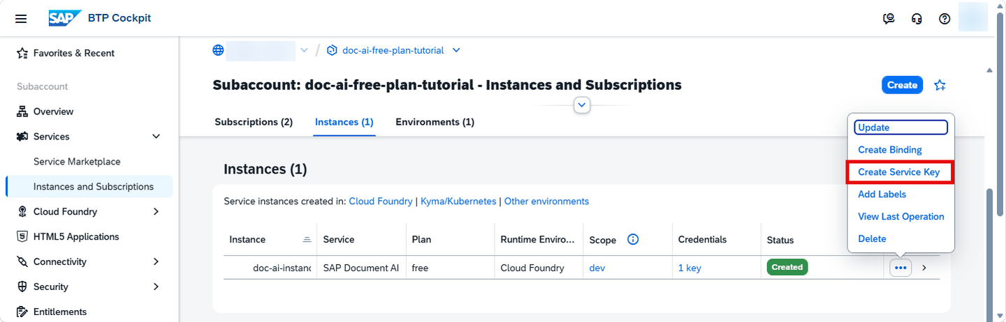Click the dev scope link
1006x322 pixels.
(597, 268)
